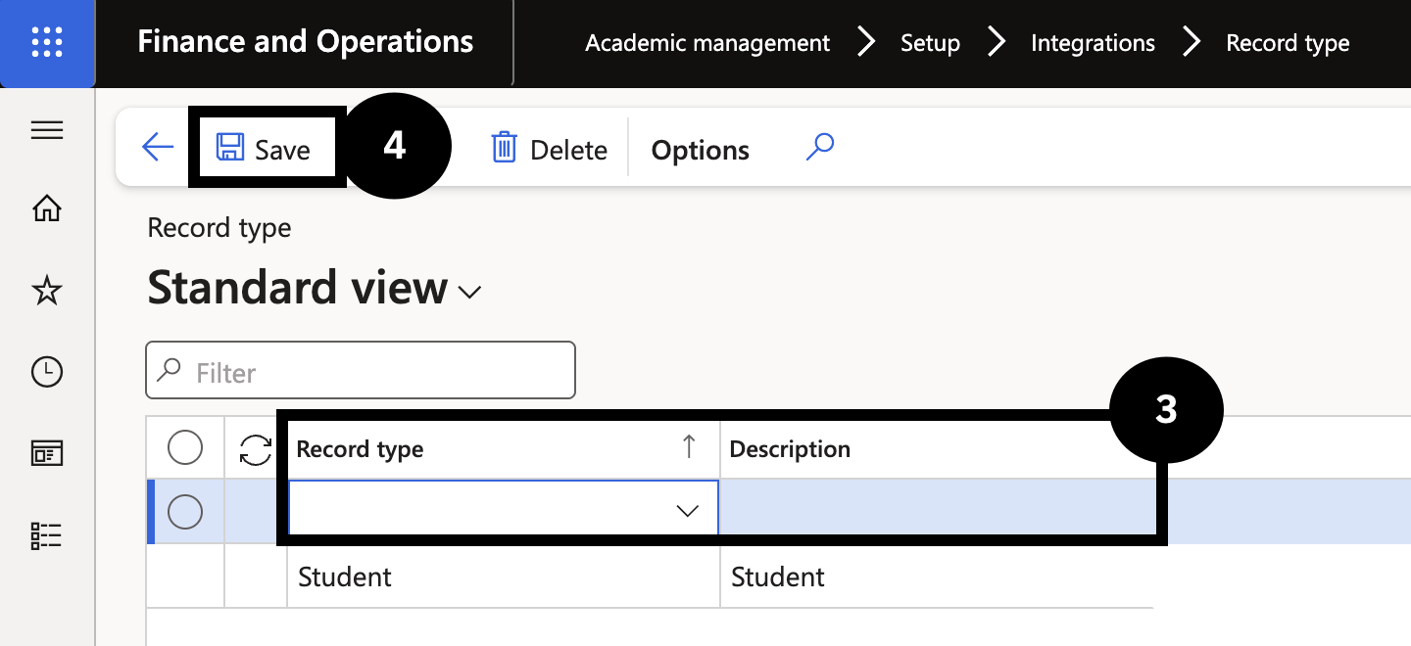Viewport: 1411px width, 646px height.
Task: Open Modules list icon in the sidebar
Action: coord(47,535)
